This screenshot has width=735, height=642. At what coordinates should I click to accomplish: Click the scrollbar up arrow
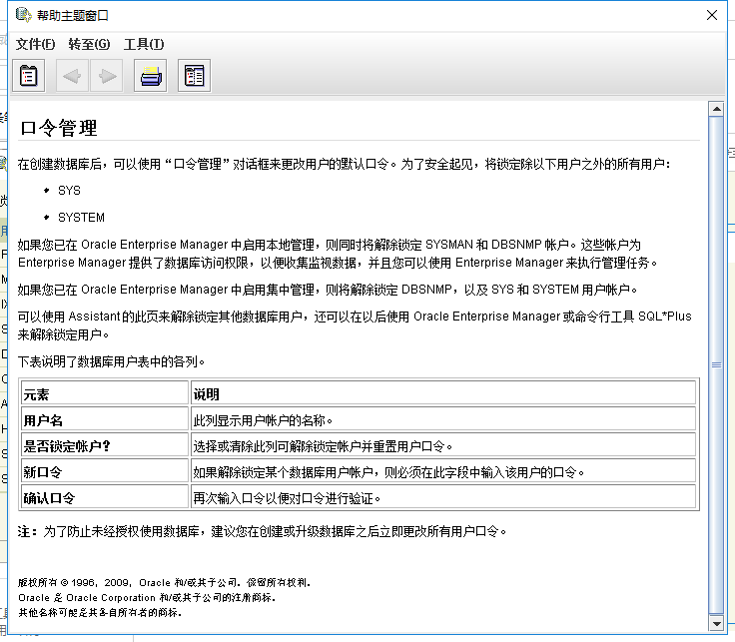coord(716,109)
